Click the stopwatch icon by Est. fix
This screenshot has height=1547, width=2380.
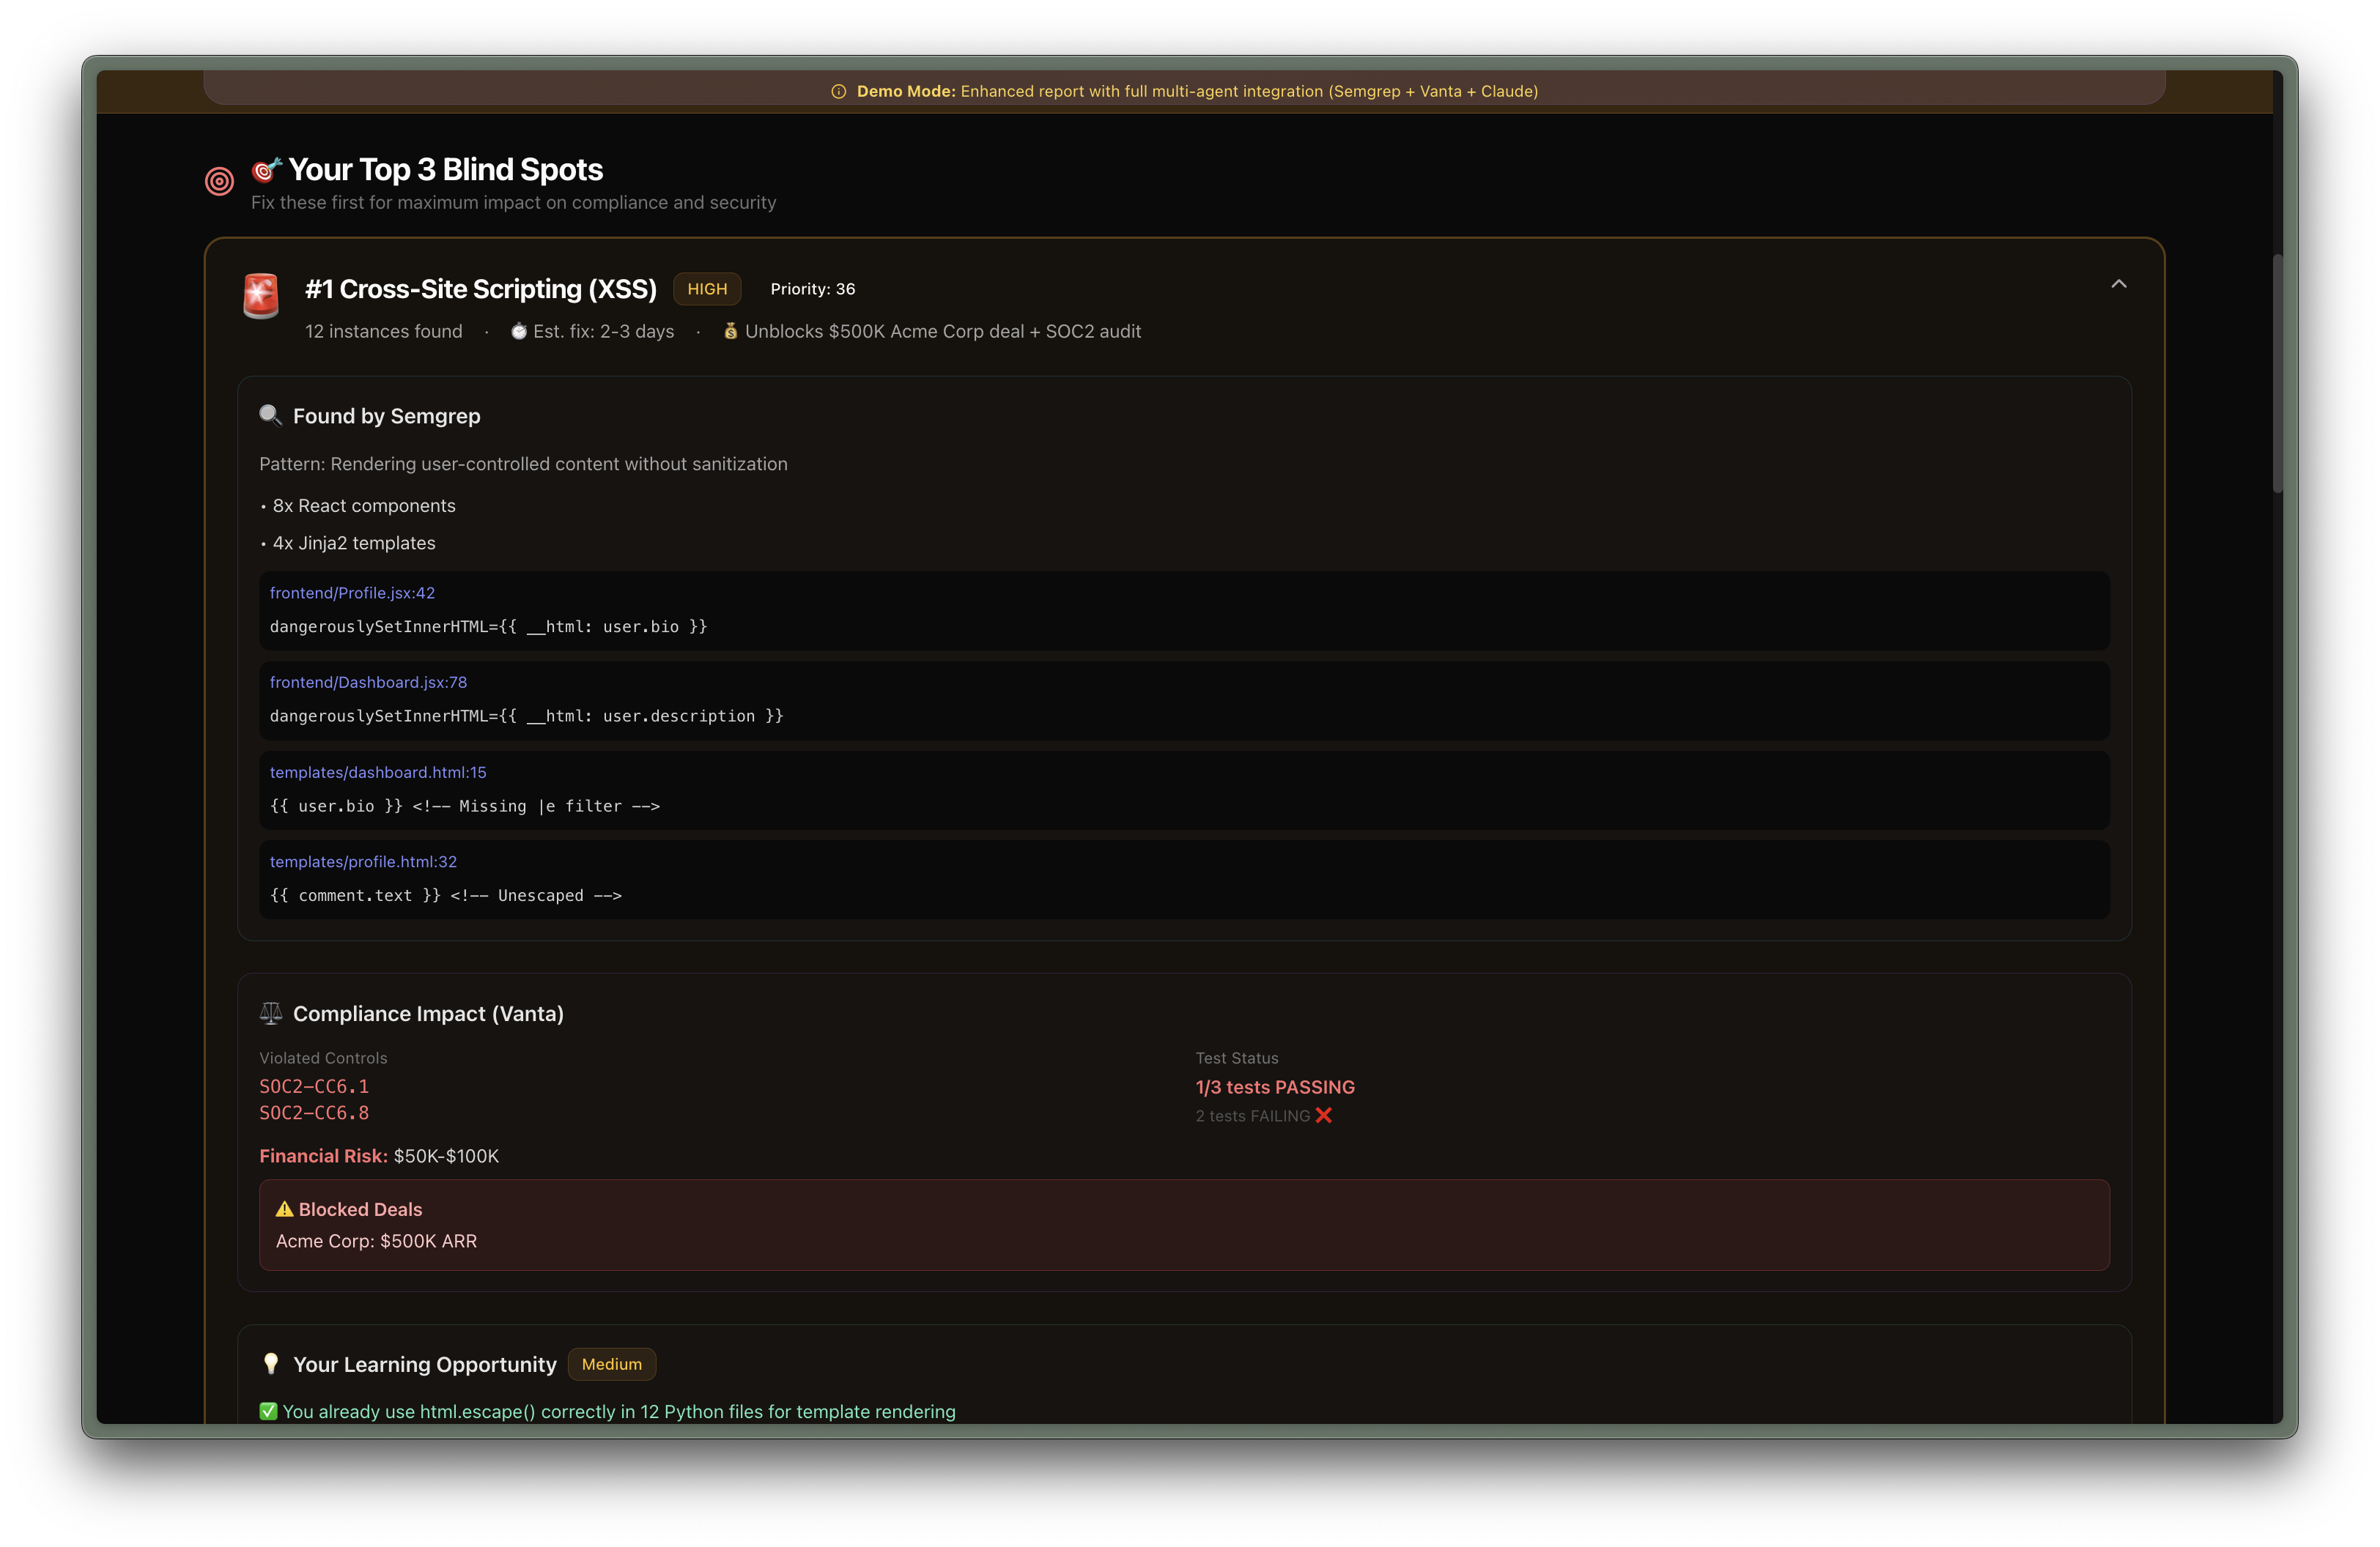click(519, 332)
